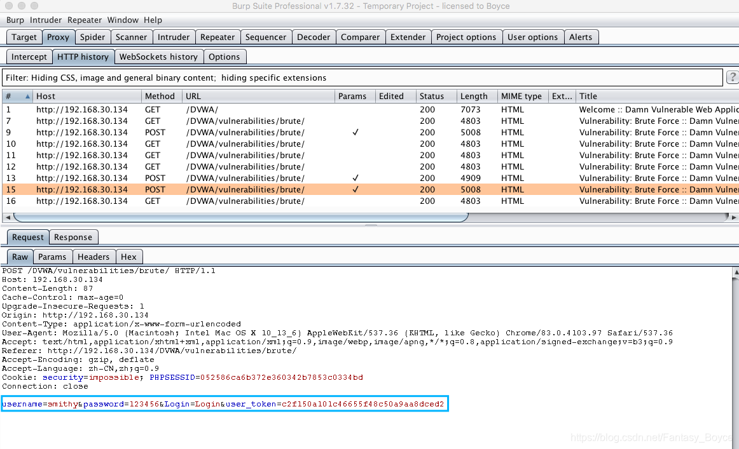Screen dimensions: 739x449
Task: Select the Intercept sub-tab
Action: (x=29, y=57)
